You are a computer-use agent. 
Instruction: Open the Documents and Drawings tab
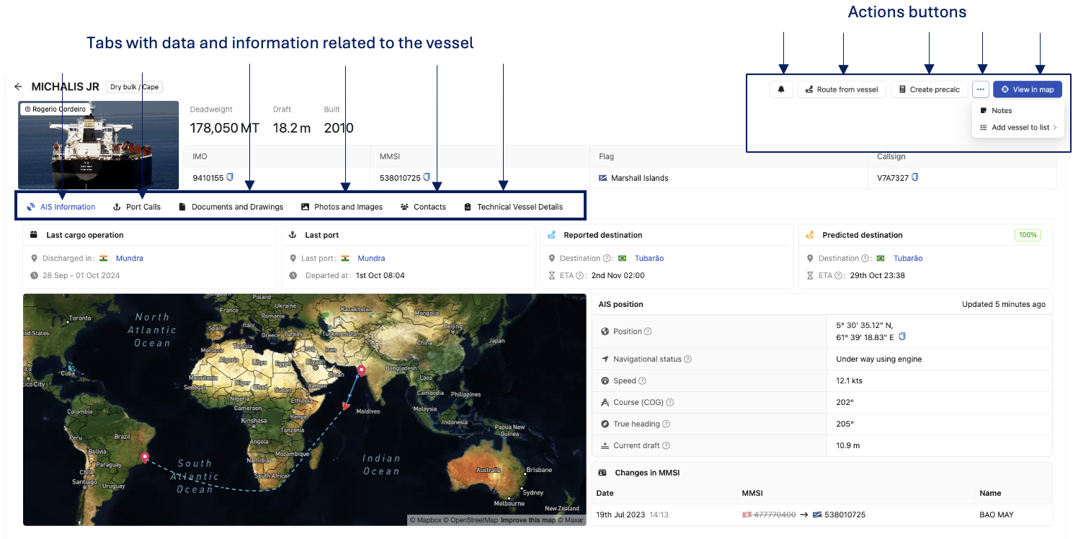(x=231, y=207)
